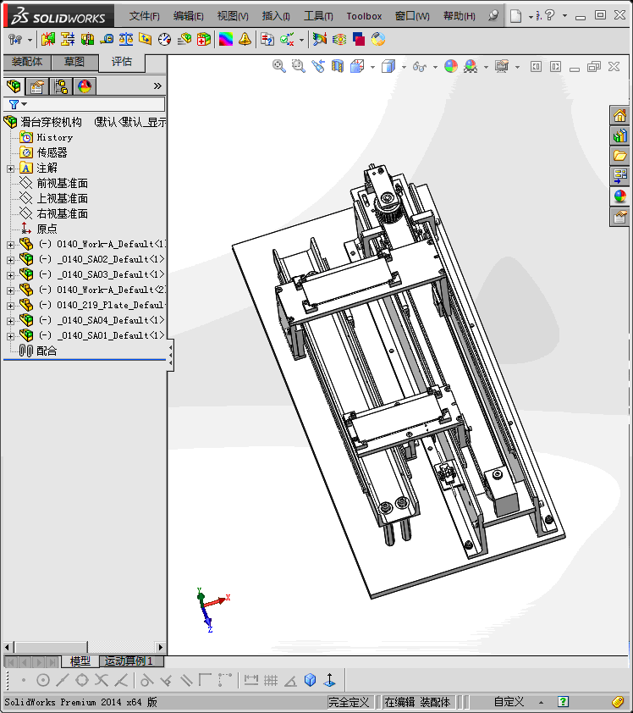Select the 配合 mates folder
Screen dimensions: 633x713
tap(47, 351)
